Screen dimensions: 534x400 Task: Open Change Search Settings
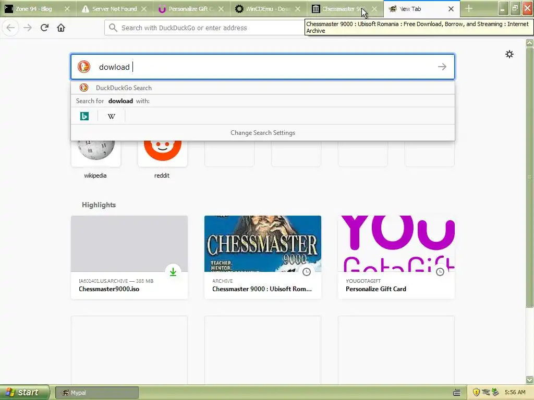click(263, 133)
